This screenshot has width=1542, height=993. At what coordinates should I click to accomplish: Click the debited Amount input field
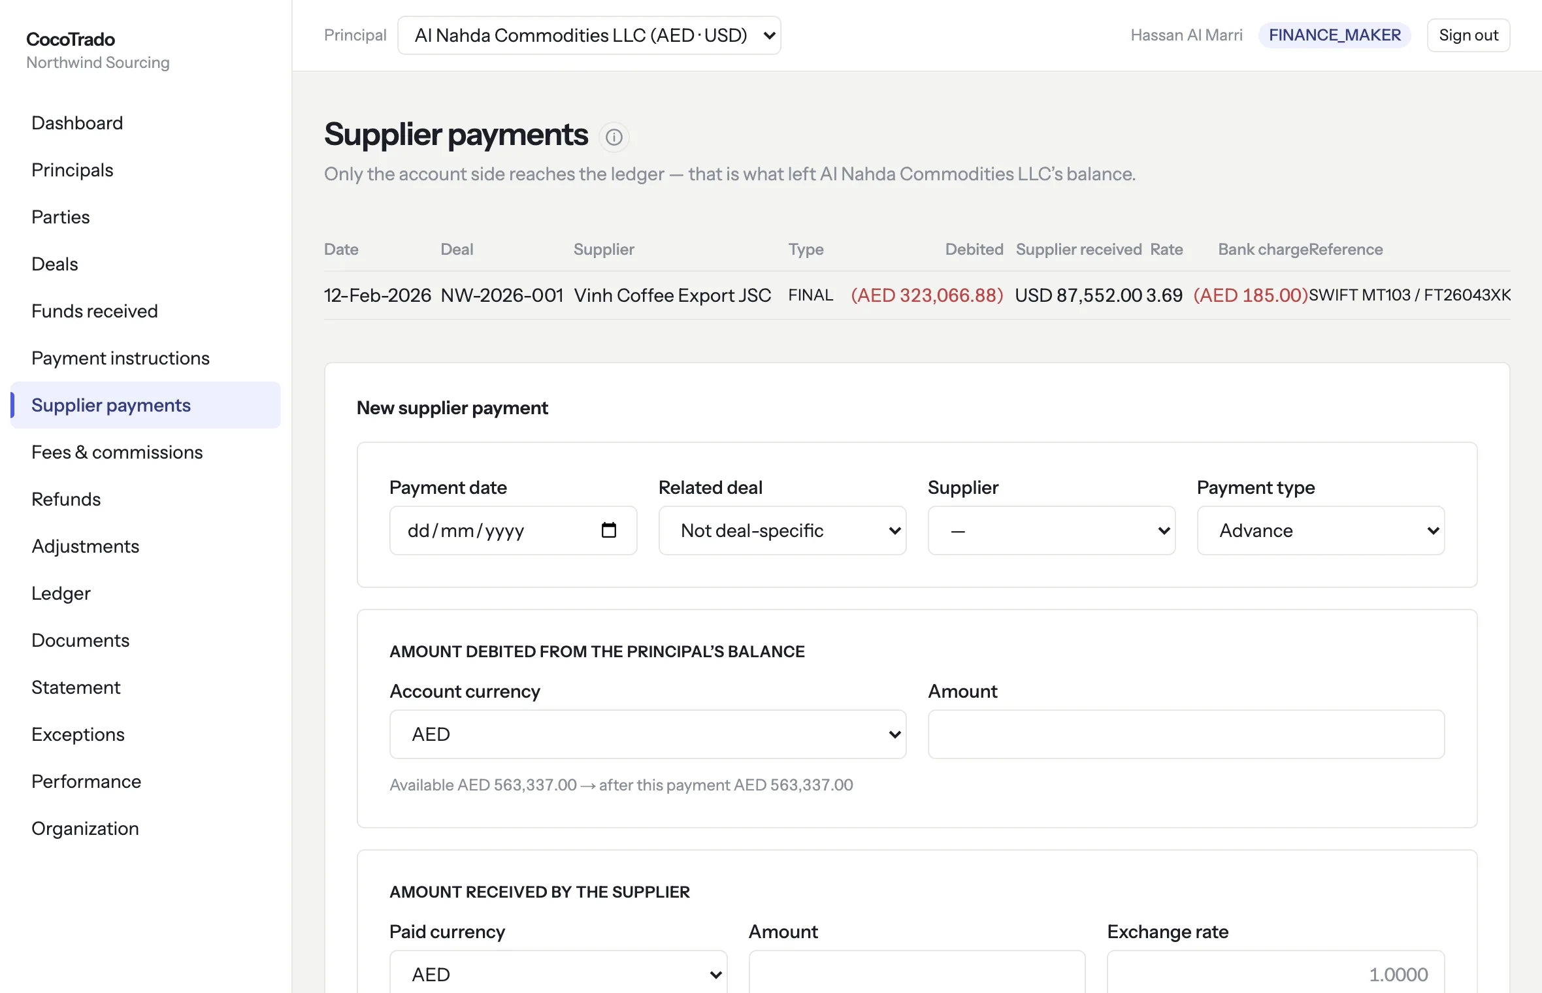tap(1186, 734)
